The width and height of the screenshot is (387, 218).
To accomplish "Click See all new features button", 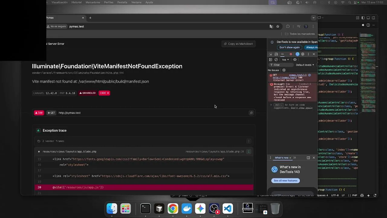I will (x=285, y=180).
